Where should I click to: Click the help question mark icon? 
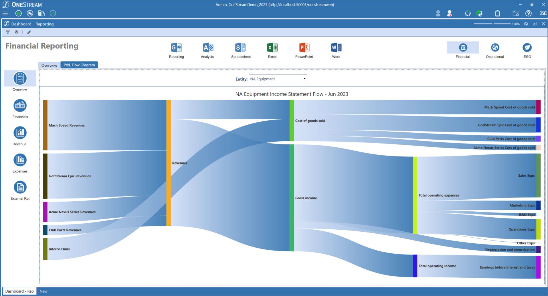tap(528, 13)
